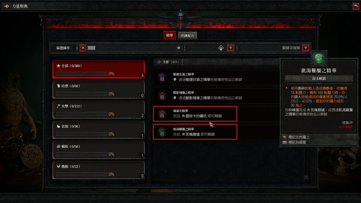Viewport: 361px width, 203px height.
Task: Click locked 敏捷狂狼之精華 aspect icon
Action: tap(162, 77)
